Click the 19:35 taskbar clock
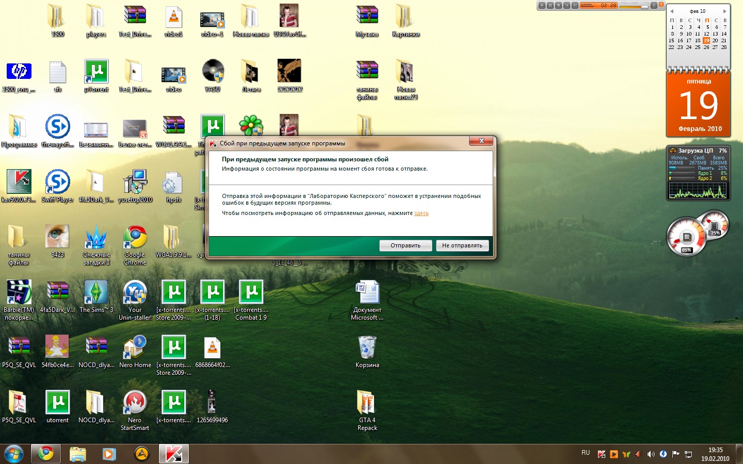 pos(715,454)
